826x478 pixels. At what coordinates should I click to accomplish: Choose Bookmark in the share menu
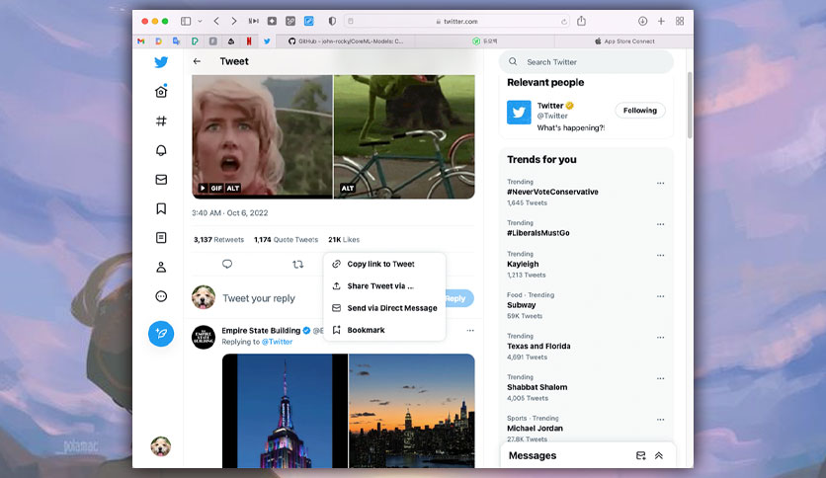(384, 330)
